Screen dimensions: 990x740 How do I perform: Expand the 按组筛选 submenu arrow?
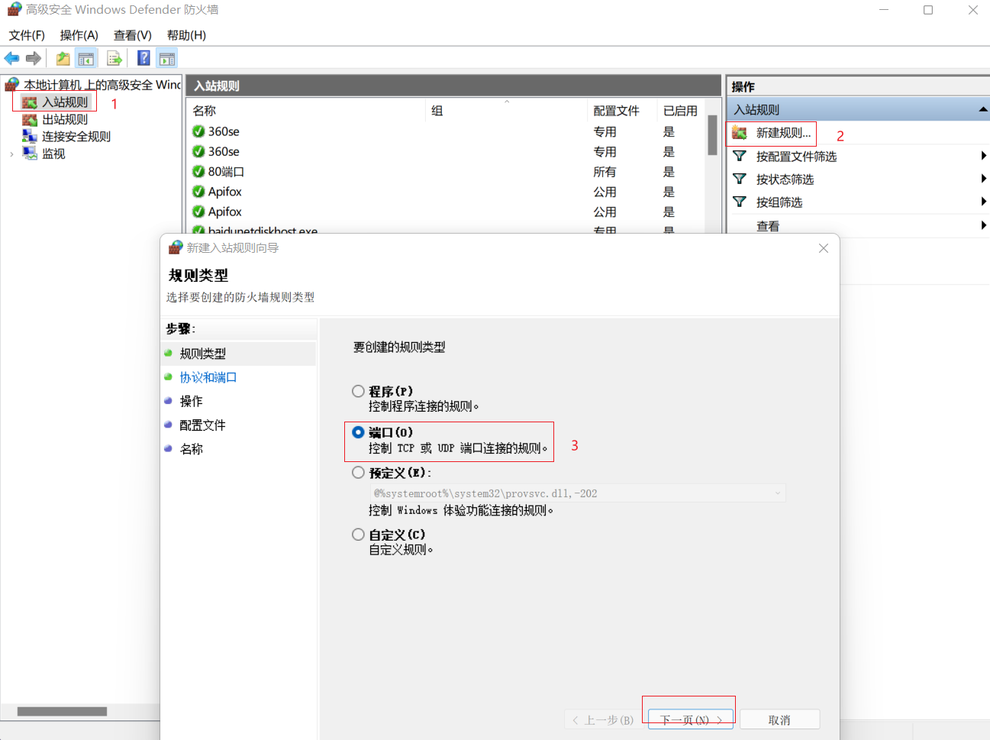pyautogui.click(x=983, y=202)
